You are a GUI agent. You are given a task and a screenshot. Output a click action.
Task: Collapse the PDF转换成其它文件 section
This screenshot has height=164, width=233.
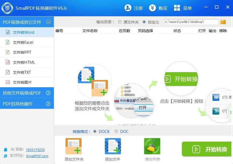pos(48,22)
